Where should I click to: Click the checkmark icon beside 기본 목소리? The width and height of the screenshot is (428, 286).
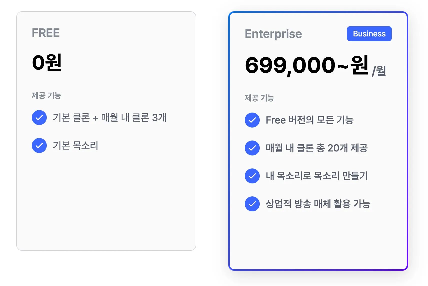click(39, 145)
